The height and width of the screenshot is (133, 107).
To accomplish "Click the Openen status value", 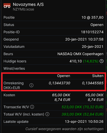I will (x=97, y=25).
